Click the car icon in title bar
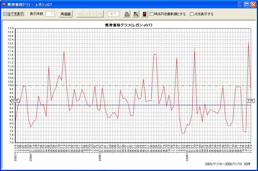Image resolution: width=258 pixels, height=171 pixels. [x=4, y=5]
